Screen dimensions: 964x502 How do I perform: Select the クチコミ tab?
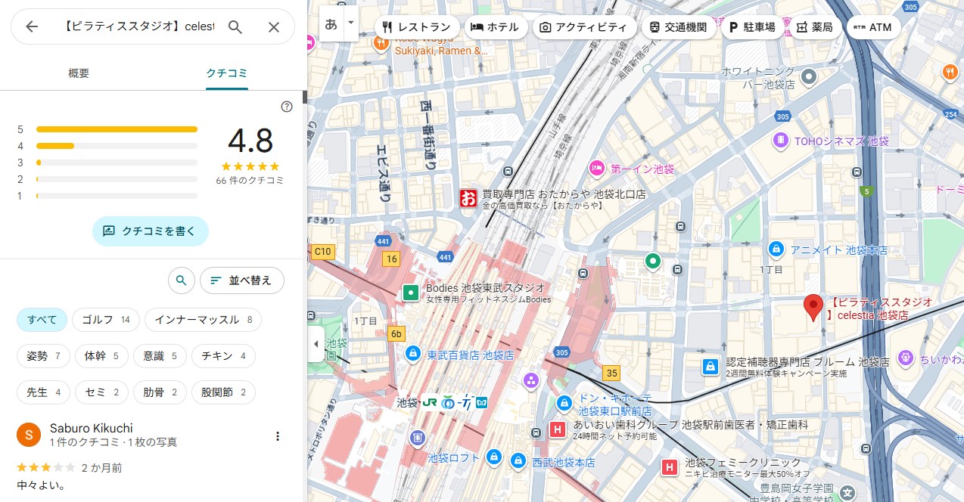(x=227, y=73)
